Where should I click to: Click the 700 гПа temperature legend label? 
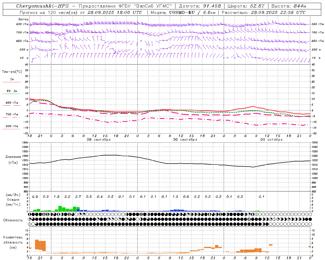click(x=12, y=115)
